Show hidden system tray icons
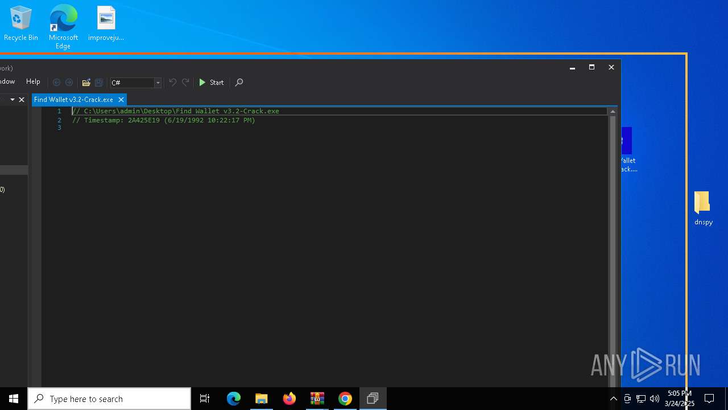Viewport: 728px width, 410px height. (614, 399)
